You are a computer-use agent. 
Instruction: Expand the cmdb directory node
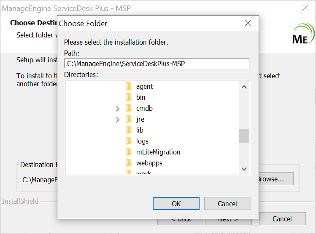pos(118,109)
